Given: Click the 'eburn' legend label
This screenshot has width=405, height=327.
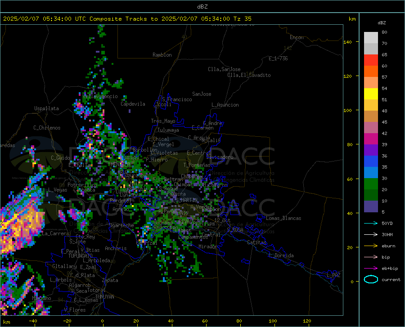Looking at the screenshot, I should coord(388,246).
